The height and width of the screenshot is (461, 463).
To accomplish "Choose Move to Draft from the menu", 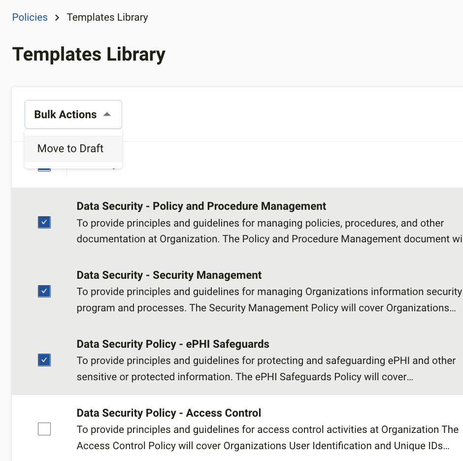I will (x=73, y=149).
